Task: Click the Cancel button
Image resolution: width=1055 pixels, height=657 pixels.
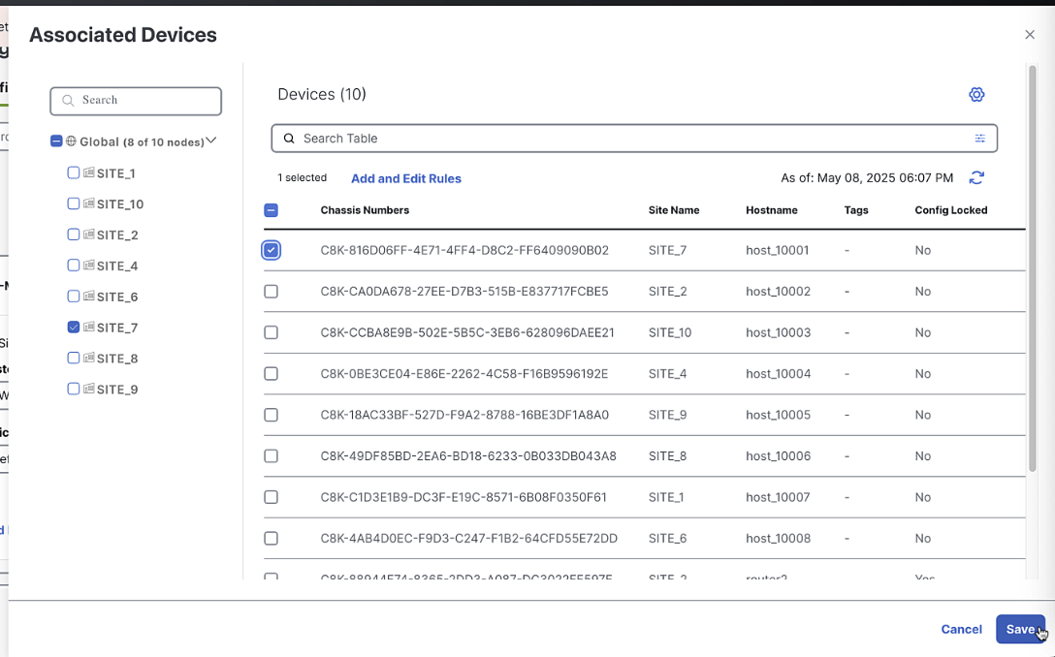Action: click(x=962, y=630)
